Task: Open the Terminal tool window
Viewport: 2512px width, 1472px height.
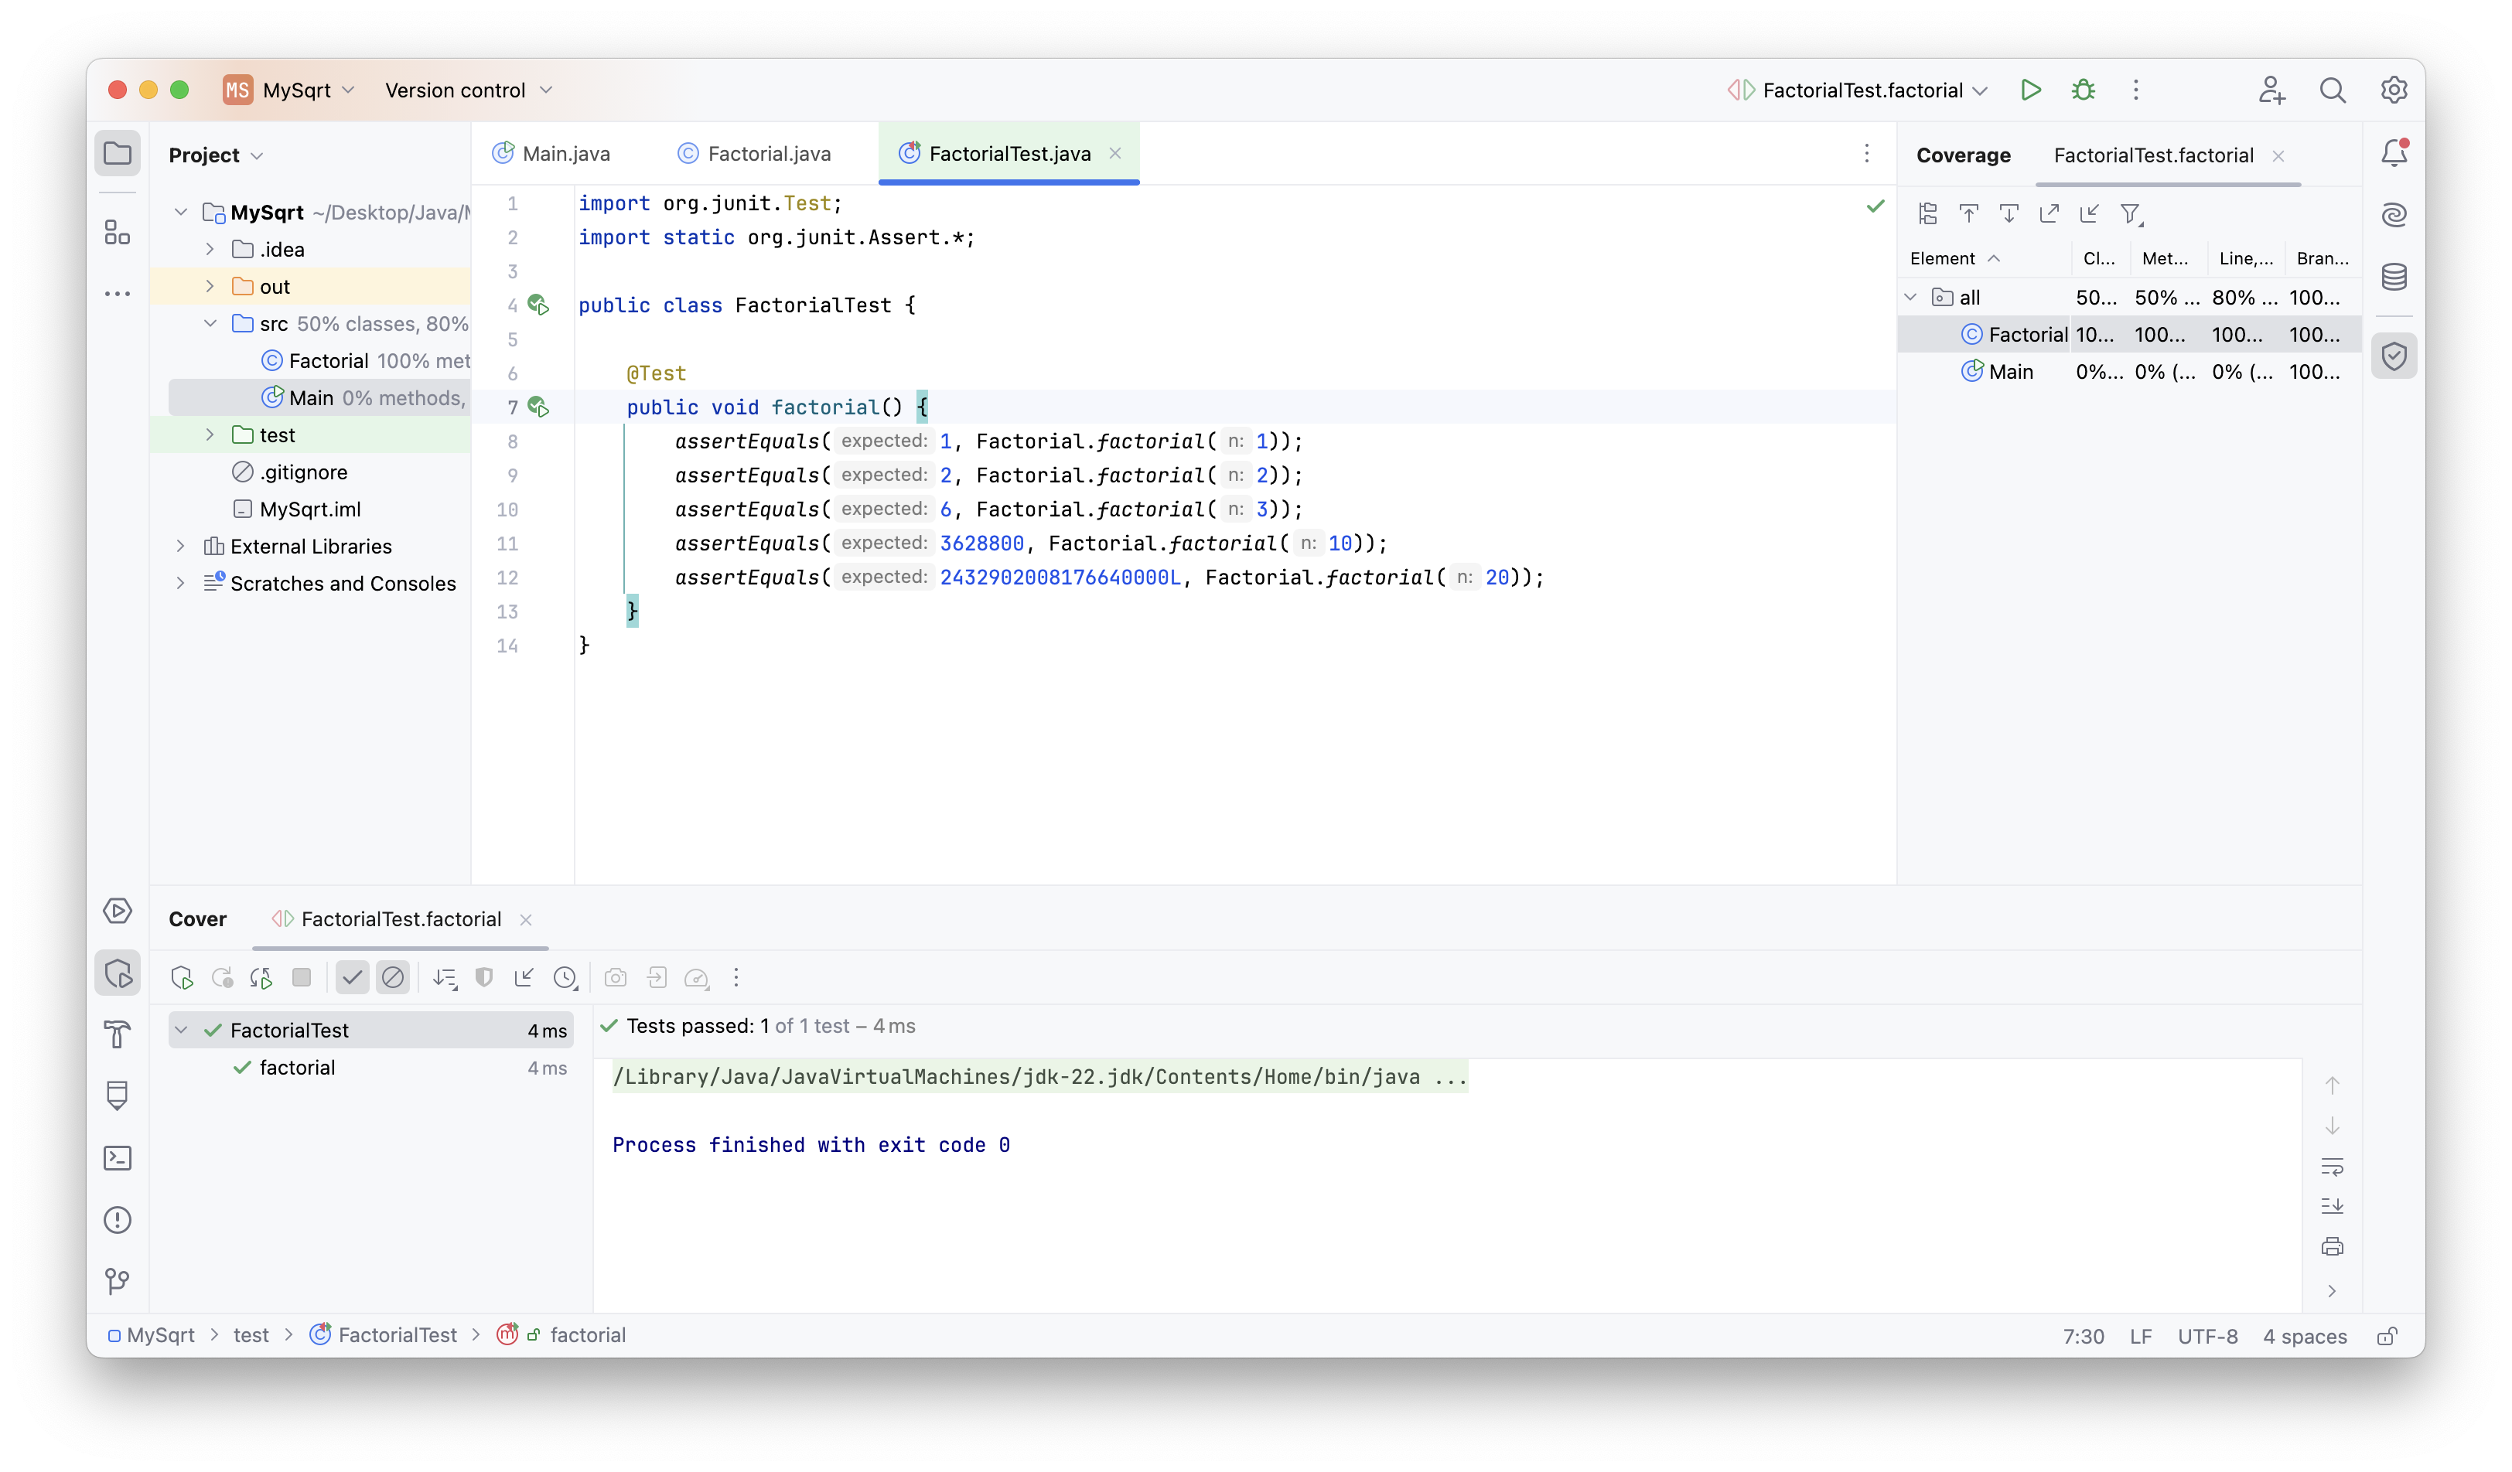Action: (118, 1158)
